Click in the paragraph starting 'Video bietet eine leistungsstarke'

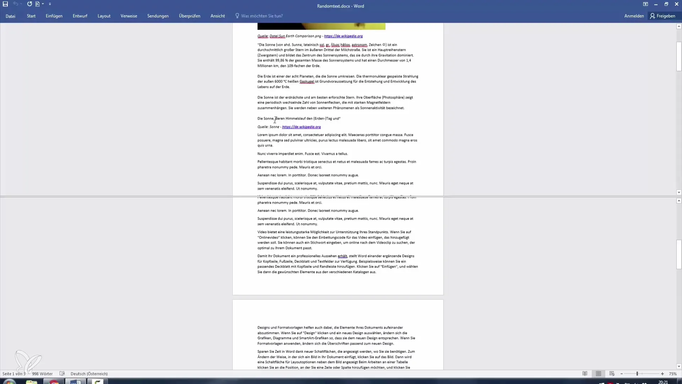pyautogui.click(x=336, y=240)
